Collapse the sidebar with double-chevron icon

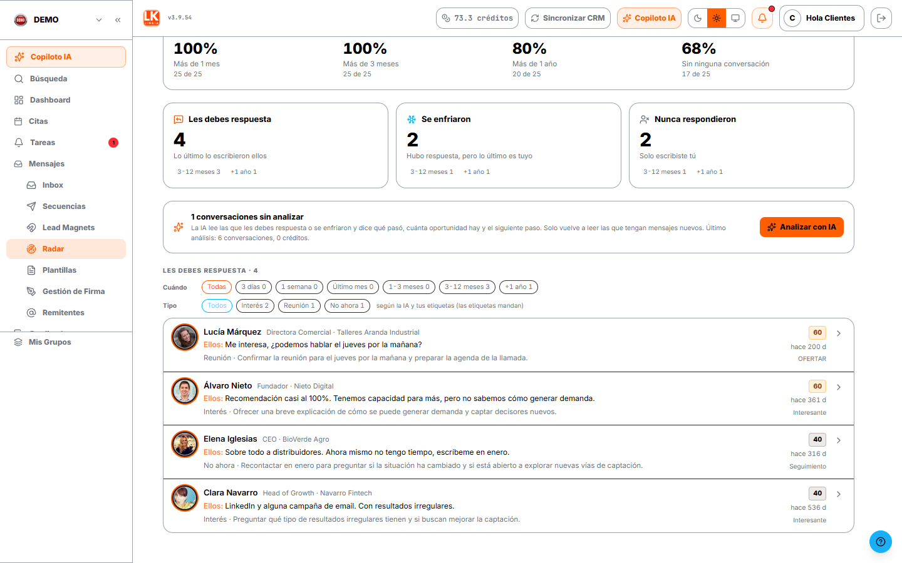[118, 20]
